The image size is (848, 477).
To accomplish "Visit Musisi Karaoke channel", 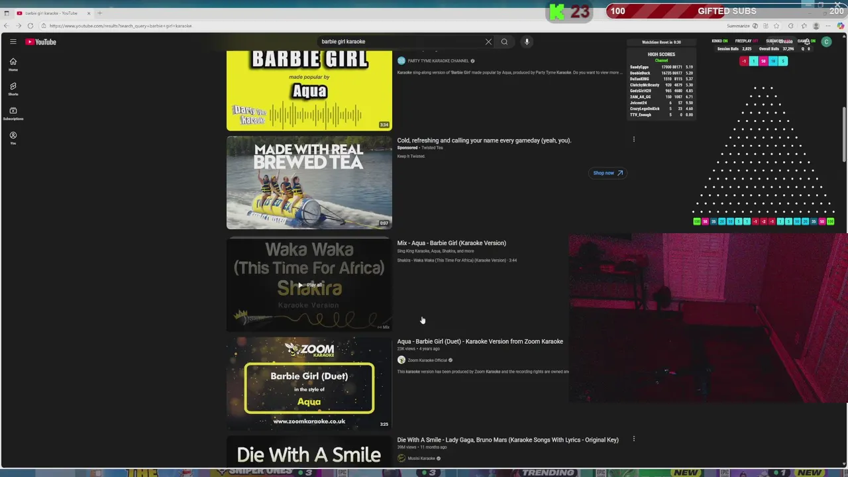I will 421,458.
